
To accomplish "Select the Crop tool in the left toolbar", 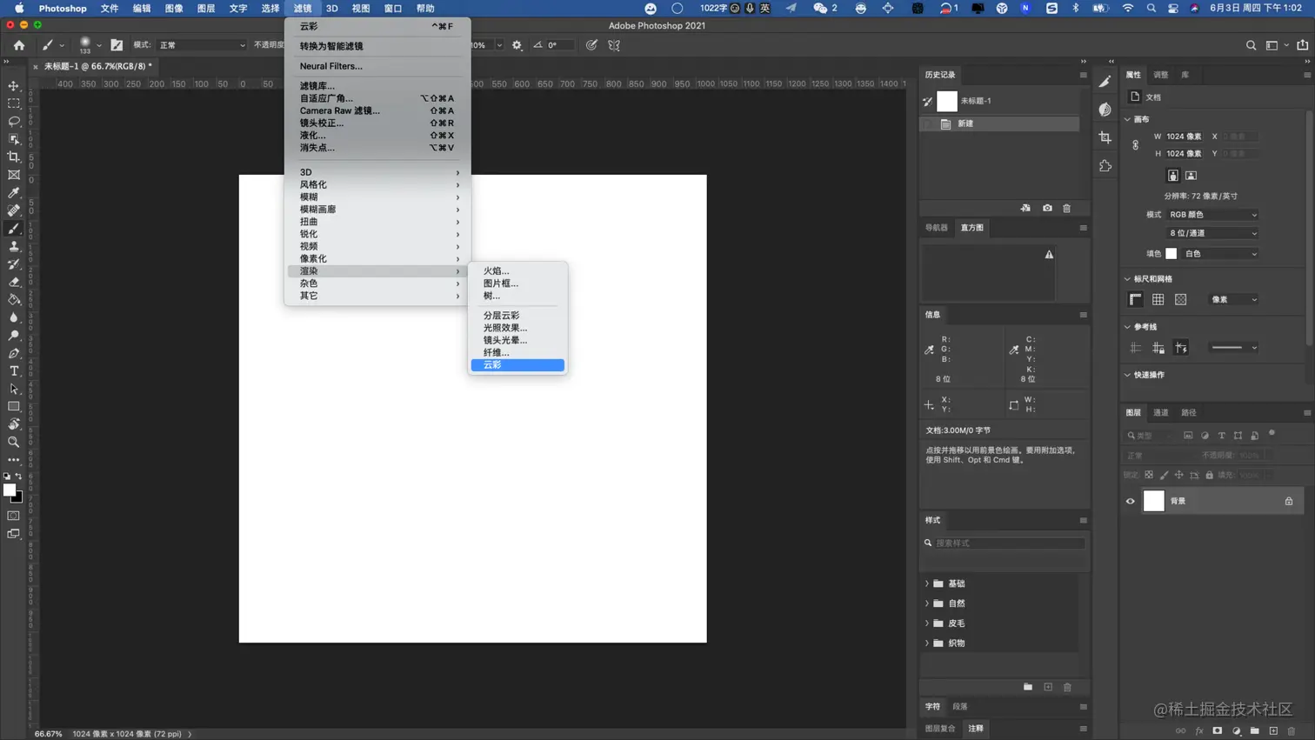I will (x=14, y=157).
